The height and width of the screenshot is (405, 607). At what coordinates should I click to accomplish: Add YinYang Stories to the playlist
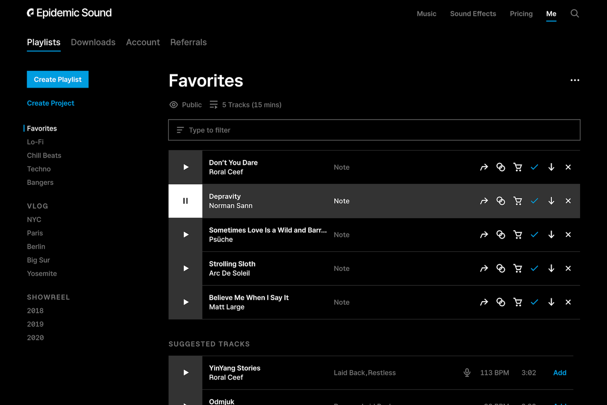point(560,373)
